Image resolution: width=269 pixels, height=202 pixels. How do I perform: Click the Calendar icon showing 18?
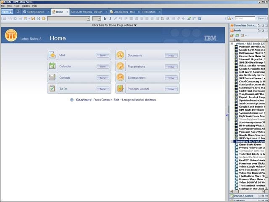[x=52, y=66]
